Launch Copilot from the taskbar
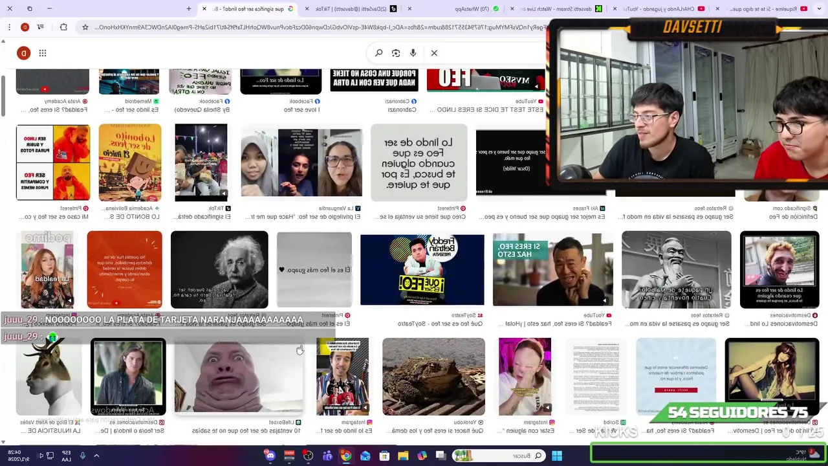 [422, 456]
